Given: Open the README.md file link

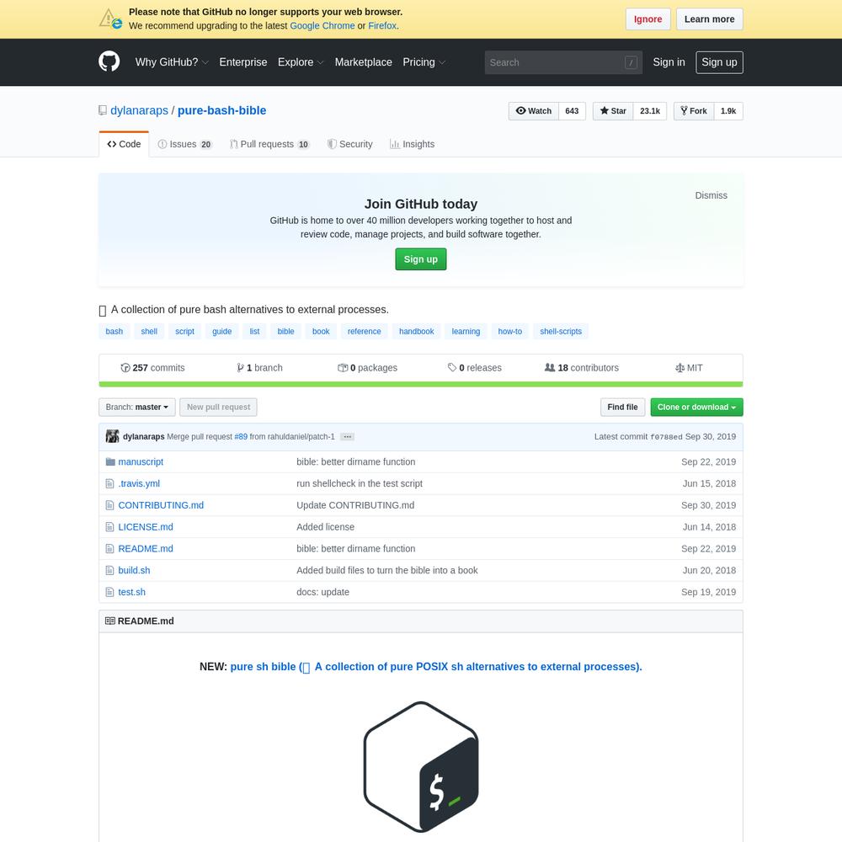Looking at the screenshot, I should tap(146, 549).
